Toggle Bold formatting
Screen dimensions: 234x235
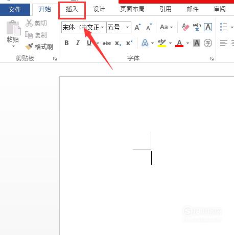66,43
